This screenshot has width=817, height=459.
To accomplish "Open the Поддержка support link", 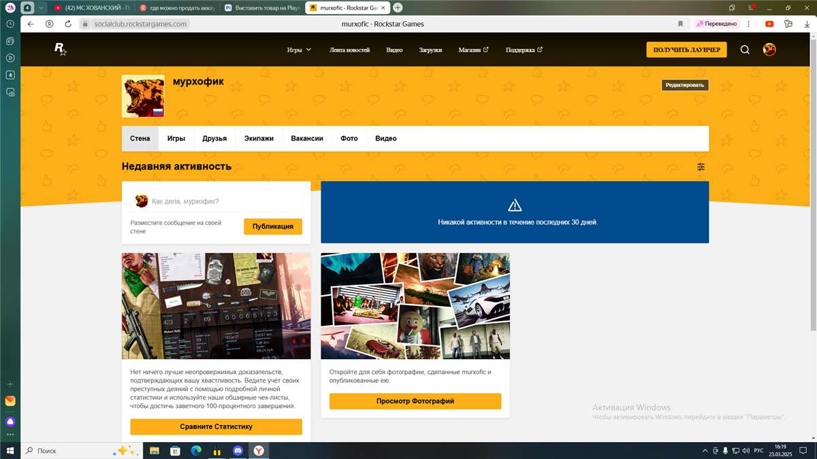I will [x=524, y=50].
